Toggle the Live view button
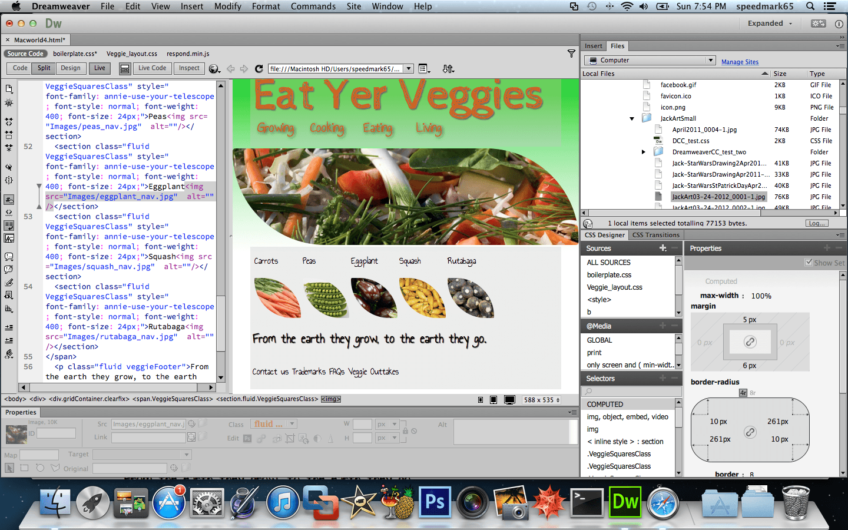Viewport: 848px width, 530px height. [100, 68]
